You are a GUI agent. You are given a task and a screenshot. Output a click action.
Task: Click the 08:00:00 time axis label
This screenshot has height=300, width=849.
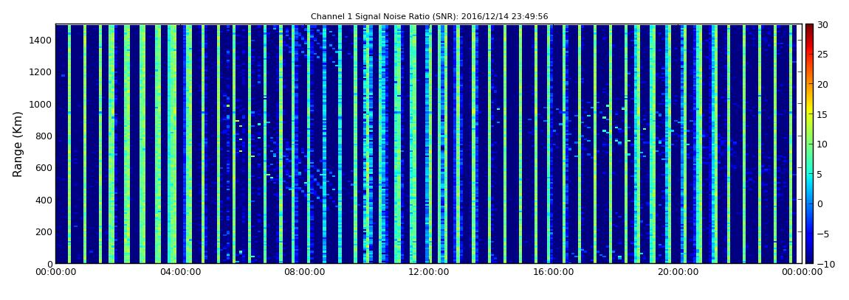click(x=305, y=273)
